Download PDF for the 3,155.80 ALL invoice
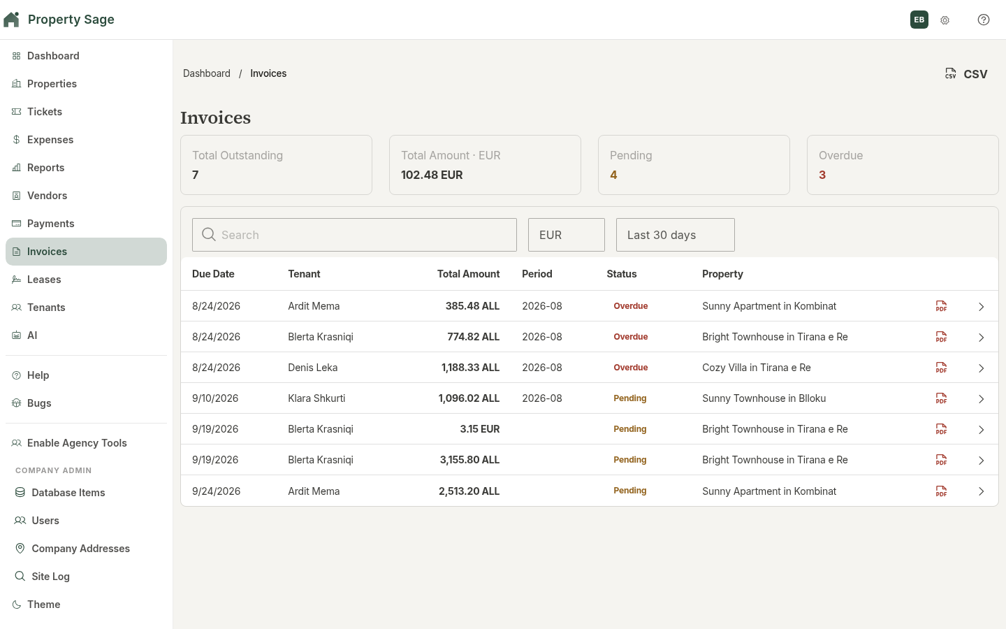The width and height of the screenshot is (1006, 629). (x=942, y=460)
